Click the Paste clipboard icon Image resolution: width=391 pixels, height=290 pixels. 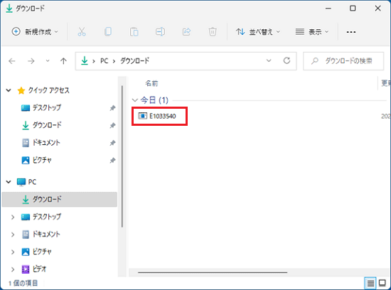coord(134,32)
